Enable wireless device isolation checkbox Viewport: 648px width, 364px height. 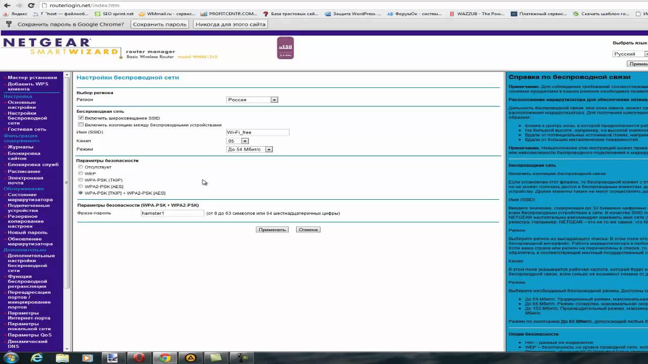[81, 124]
